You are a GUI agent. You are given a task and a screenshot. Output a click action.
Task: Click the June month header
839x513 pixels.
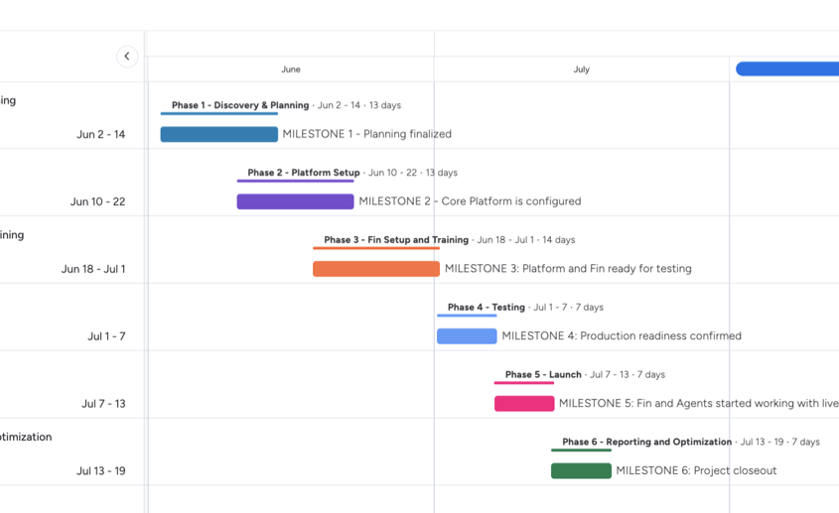pos(291,69)
